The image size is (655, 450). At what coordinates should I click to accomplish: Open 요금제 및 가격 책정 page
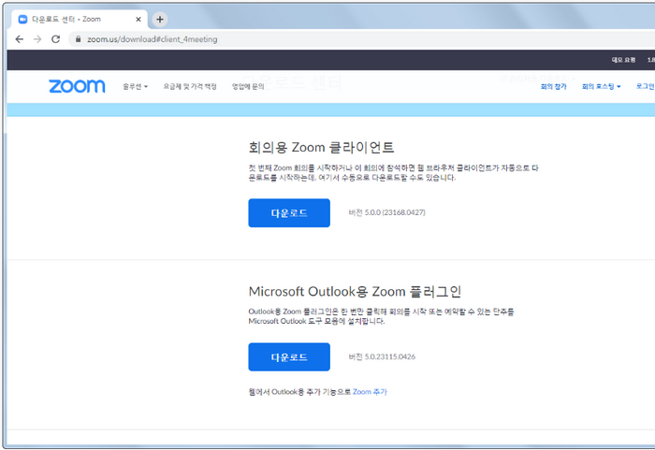190,86
